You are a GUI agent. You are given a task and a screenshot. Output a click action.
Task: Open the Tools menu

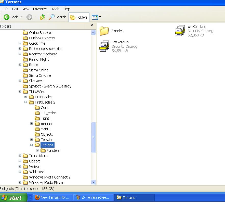coord(55,9)
